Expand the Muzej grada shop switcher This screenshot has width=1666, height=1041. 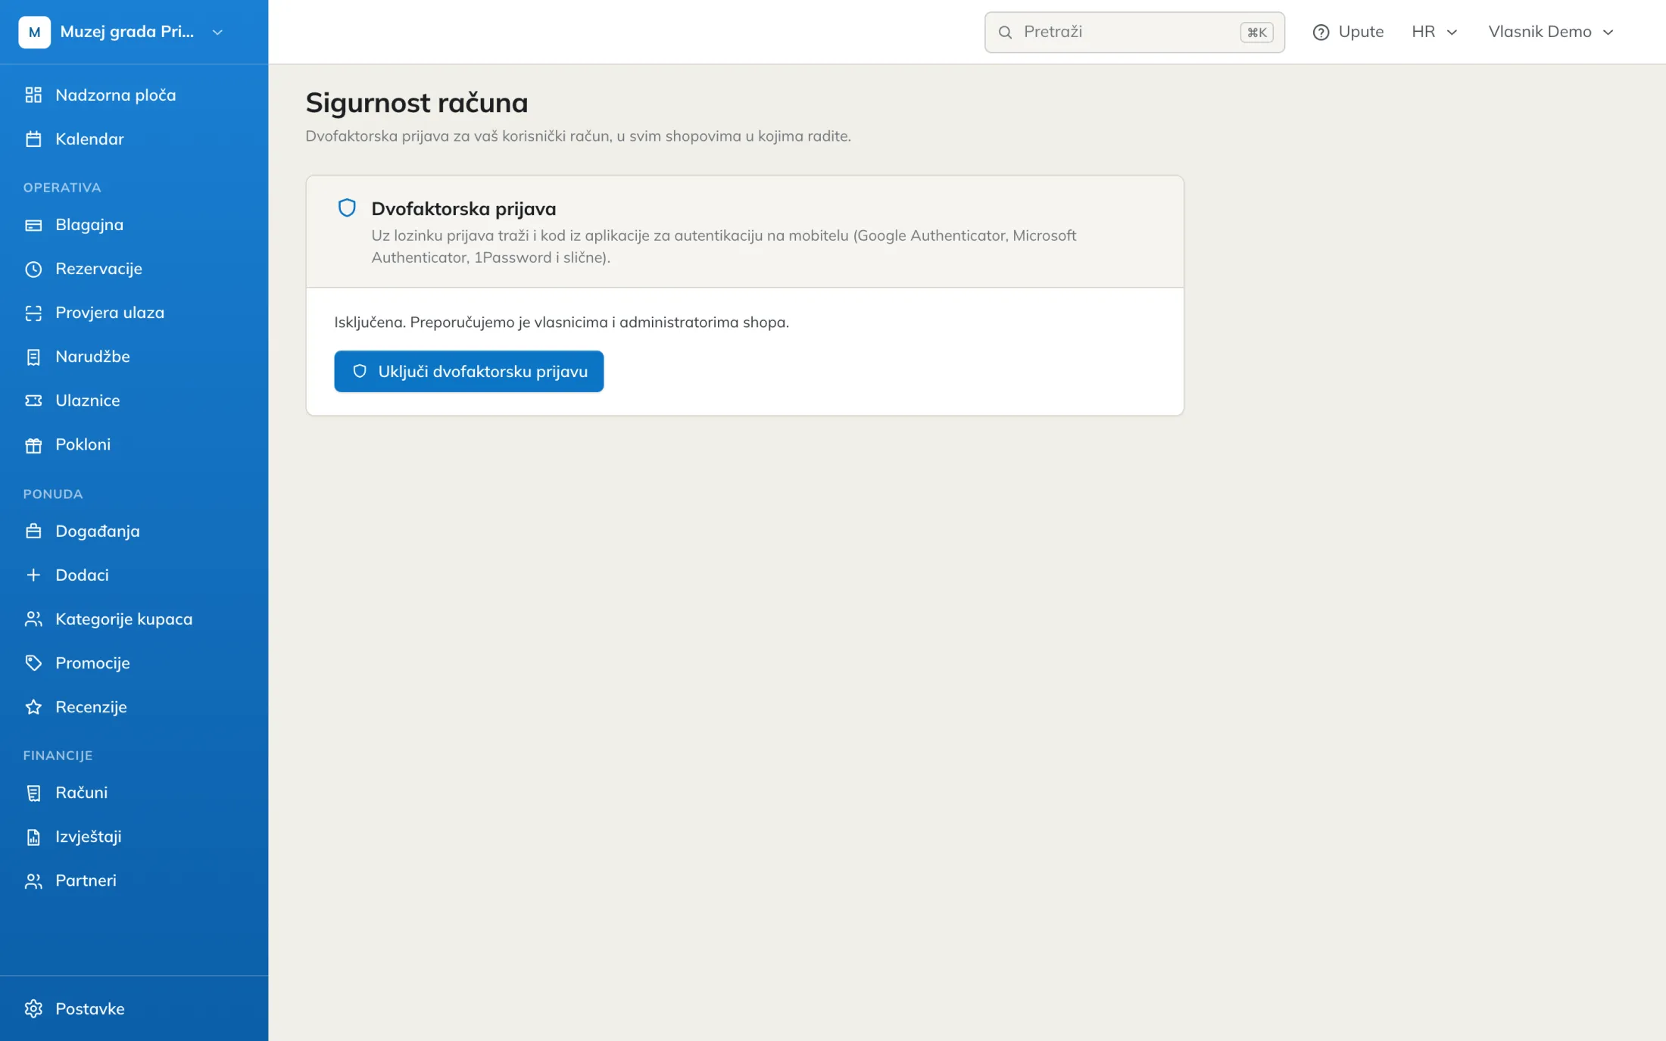[x=121, y=32]
